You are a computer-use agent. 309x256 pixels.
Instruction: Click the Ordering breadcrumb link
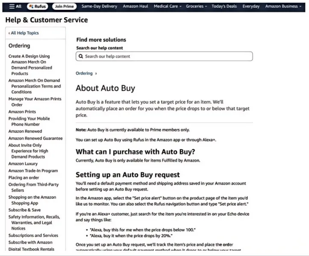point(84,74)
